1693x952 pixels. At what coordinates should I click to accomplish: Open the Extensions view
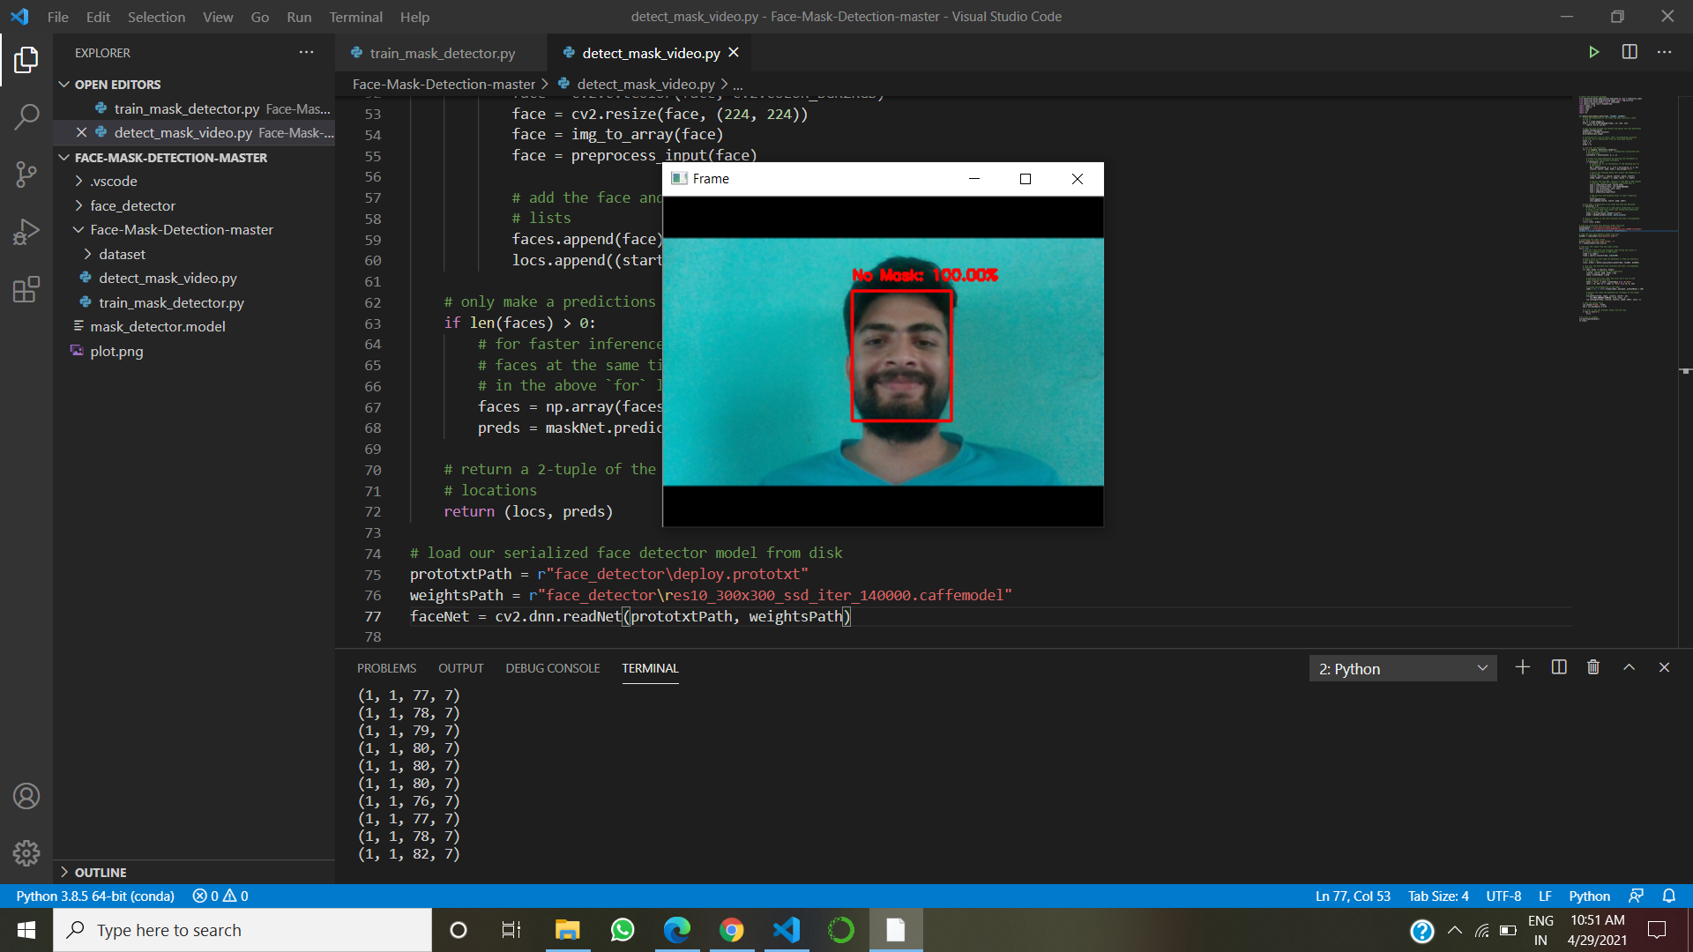pos(26,289)
